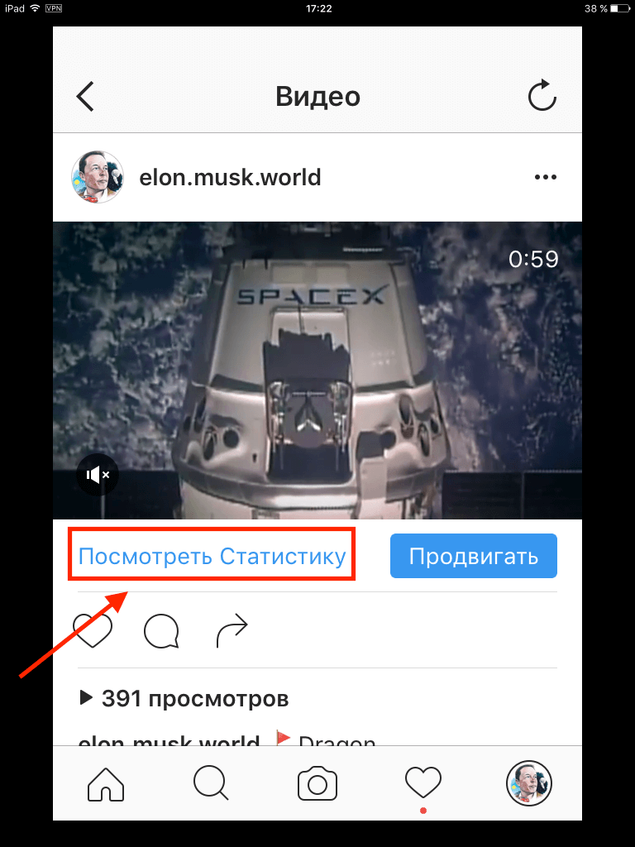Share the post with the arrow icon
The width and height of the screenshot is (635, 847).
(x=232, y=631)
